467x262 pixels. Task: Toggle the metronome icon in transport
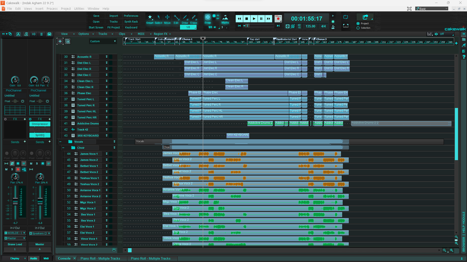(x=333, y=27)
